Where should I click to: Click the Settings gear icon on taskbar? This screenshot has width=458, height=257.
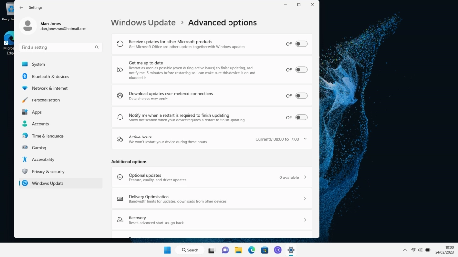[x=291, y=250]
